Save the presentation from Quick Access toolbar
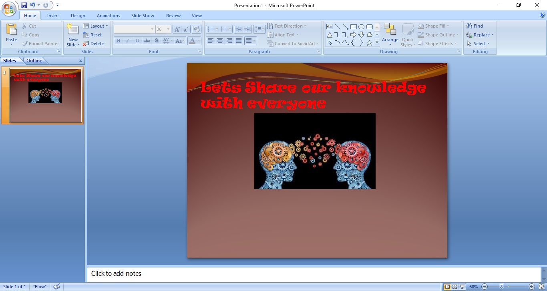Image resolution: width=547 pixels, height=291 pixels. click(x=24, y=5)
